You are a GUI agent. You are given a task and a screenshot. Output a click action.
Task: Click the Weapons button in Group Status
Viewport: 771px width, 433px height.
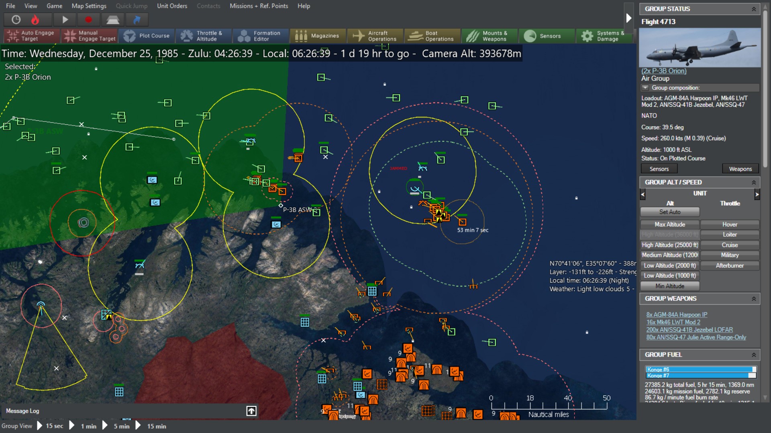click(740, 169)
